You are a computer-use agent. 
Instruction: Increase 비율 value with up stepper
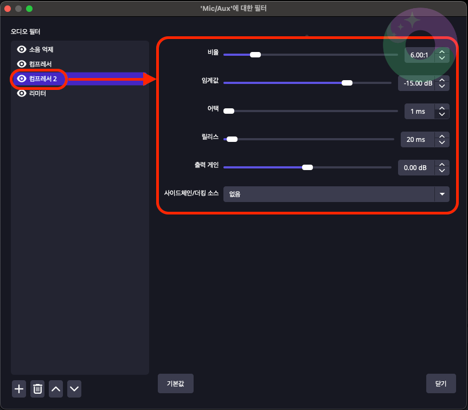point(442,52)
